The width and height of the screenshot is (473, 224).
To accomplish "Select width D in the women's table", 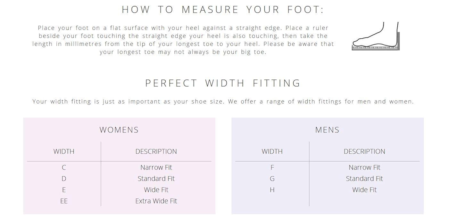I will coord(64,179).
